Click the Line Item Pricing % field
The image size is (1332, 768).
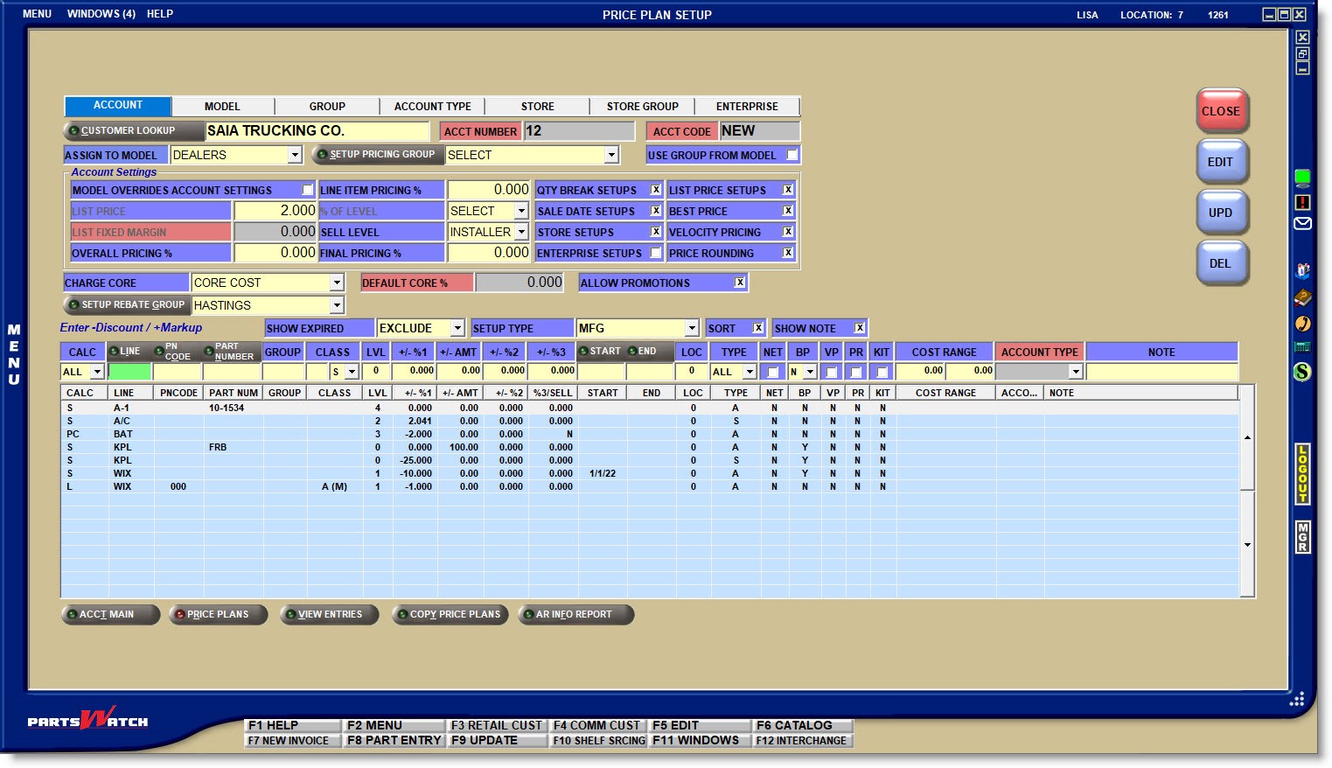click(489, 190)
